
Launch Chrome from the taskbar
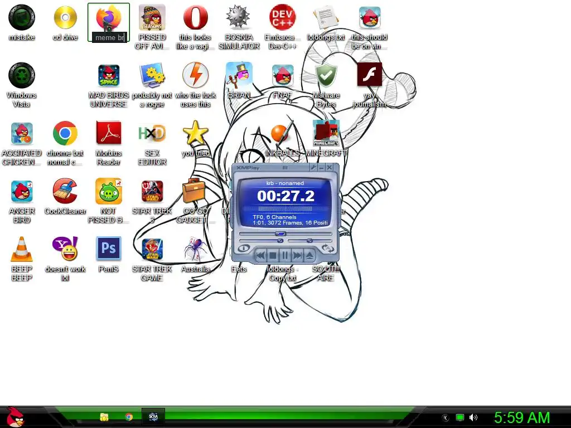click(129, 417)
